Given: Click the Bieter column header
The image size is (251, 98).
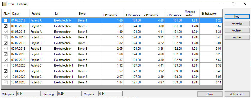Looking at the screenshot, I should coord(89,13).
